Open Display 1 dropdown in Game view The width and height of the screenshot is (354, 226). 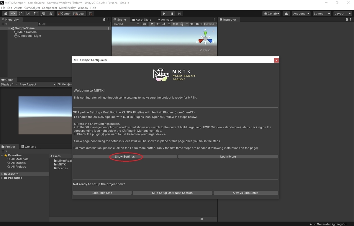coord(9,84)
